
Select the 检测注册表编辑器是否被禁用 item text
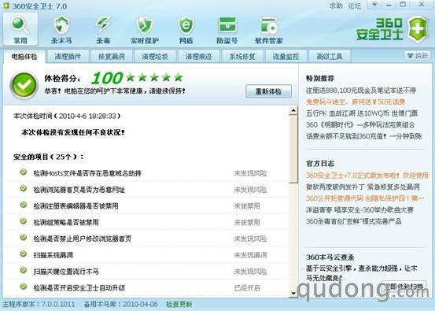(76, 206)
